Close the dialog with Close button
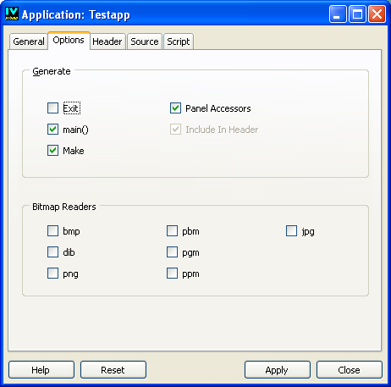Image resolution: width=391 pixels, height=387 pixels. tap(350, 370)
